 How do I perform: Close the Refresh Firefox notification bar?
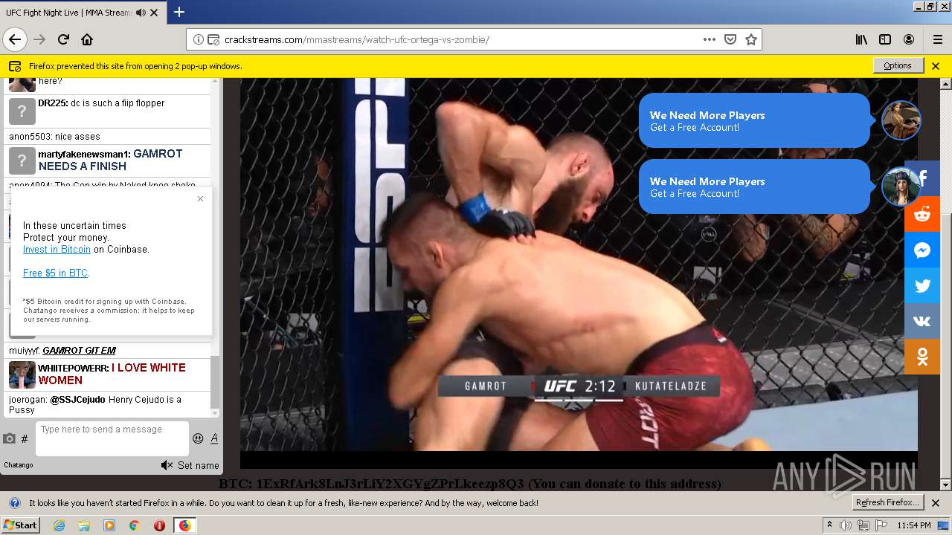click(x=936, y=503)
